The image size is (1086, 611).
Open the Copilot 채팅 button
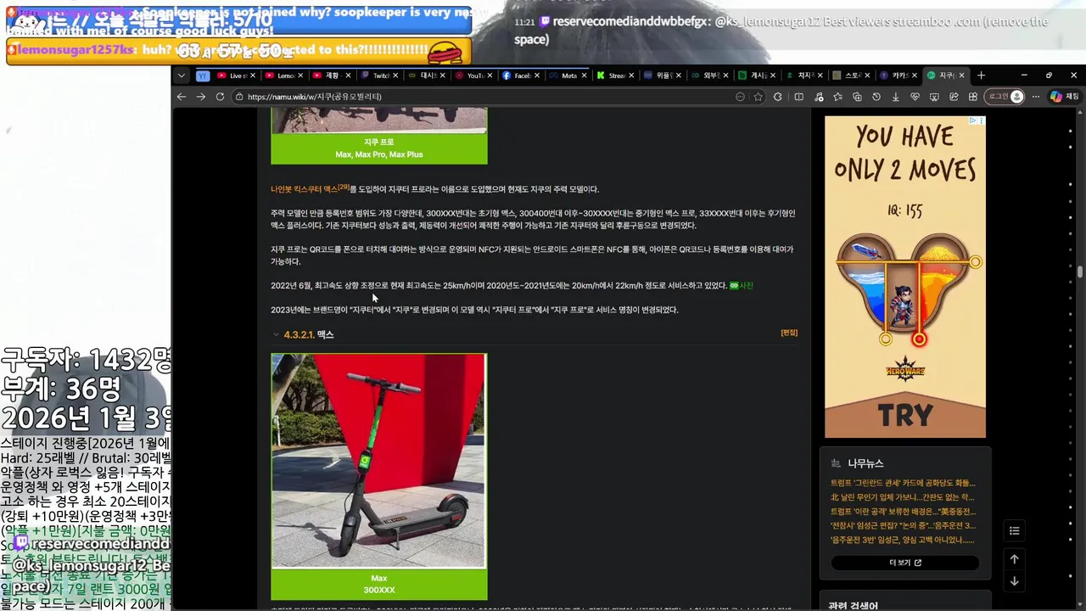(x=1064, y=97)
